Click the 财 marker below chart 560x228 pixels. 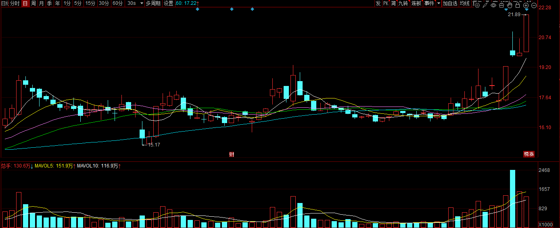(232, 154)
